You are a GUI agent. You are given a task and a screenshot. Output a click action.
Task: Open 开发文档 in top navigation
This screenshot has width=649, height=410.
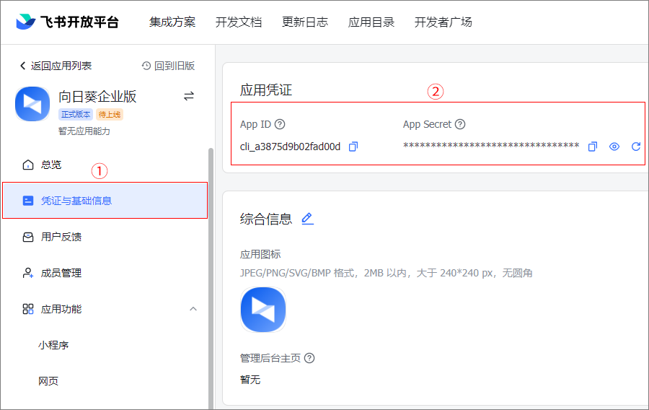coord(239,22)
